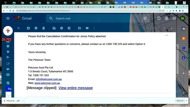Open the Labels menu

(x=87, y=28)
